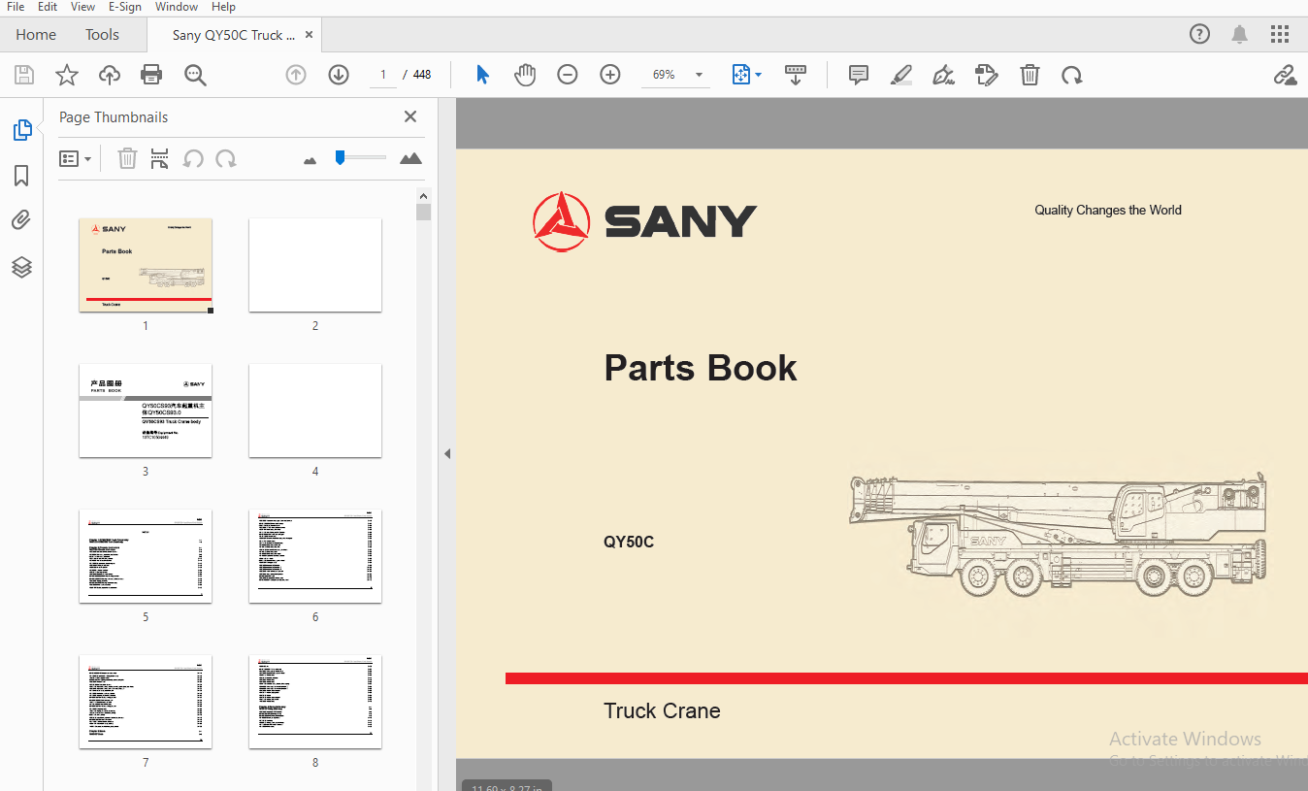Screen dimensions: 1308x791
Task: Show the Page Thumbnails sidebar panel
Action: coord(21,130)
